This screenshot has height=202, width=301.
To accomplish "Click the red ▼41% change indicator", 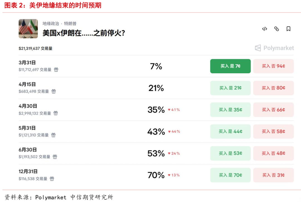I will click(x=174, y=110).
